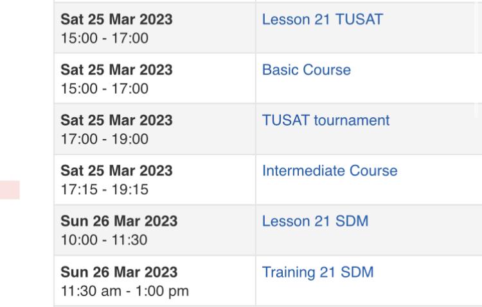Select the Sat 25 Mar date in Intermediate Course row
The image size is (482, 307).
(116, 171)
